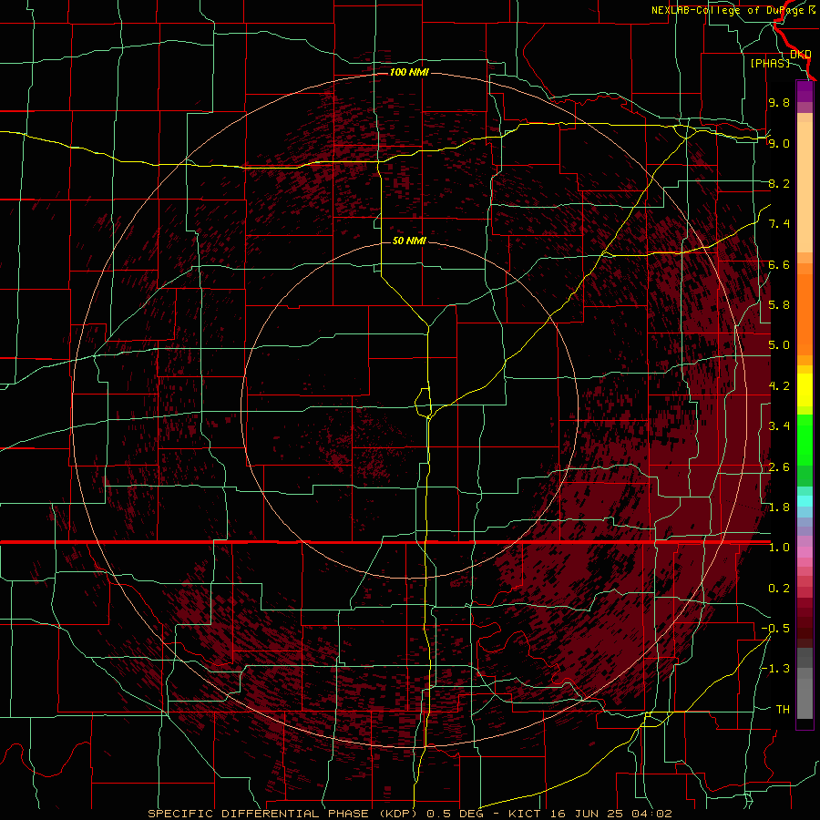Click the 9.8 scale value

(779, 102)
